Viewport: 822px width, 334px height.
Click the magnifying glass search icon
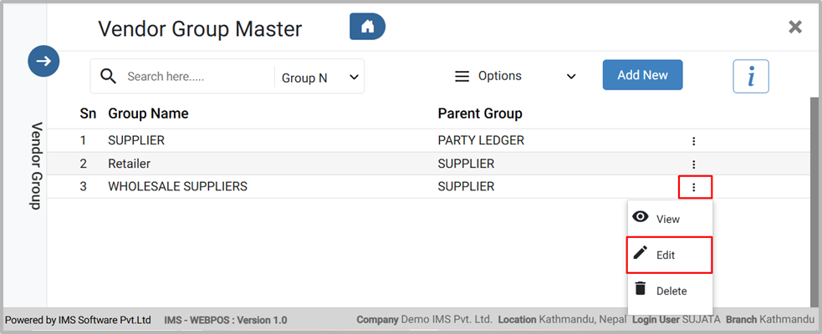[108, 76]
